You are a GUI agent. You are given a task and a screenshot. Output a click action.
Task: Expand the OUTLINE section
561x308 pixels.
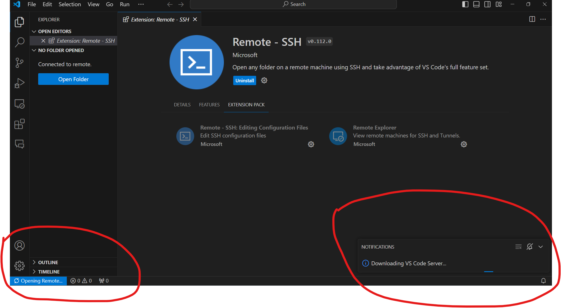(x=48, y=262)
